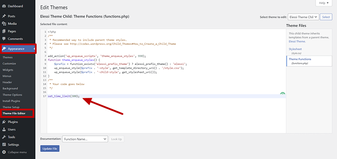The height and width of the screenshot is (159, 337).
Task: Go to Users in sidebar
Action: click(x=12, y=129)
